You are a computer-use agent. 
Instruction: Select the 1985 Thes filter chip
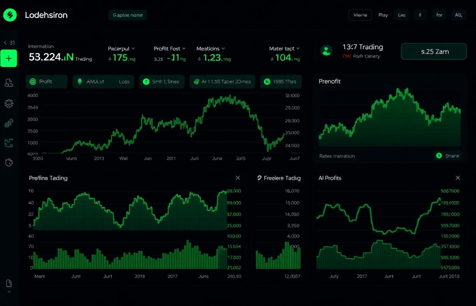coord(281,82)
